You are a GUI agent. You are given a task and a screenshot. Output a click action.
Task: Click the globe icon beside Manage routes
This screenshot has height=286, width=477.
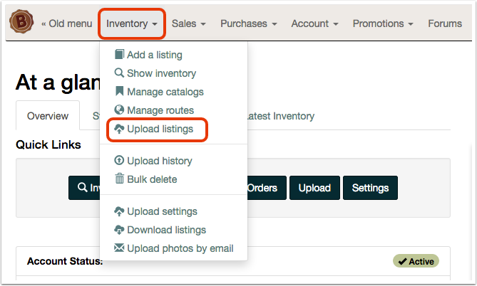pos(119,110)
